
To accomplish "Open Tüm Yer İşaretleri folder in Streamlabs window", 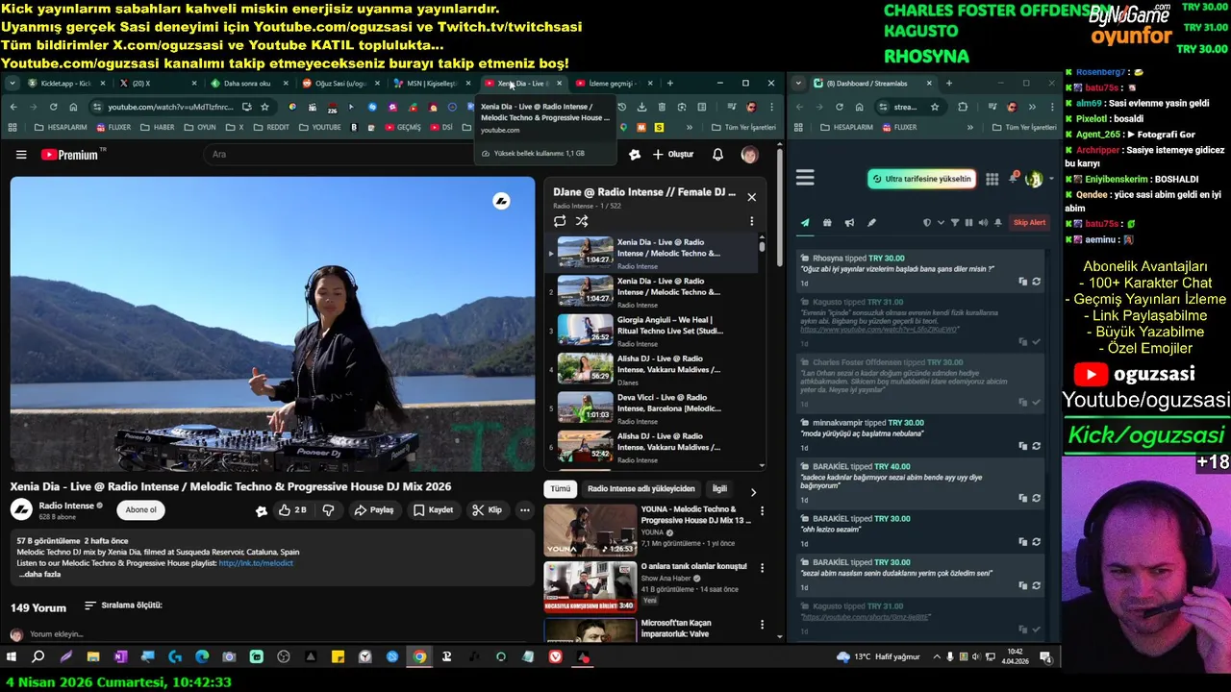I will tap(1023, 127).
